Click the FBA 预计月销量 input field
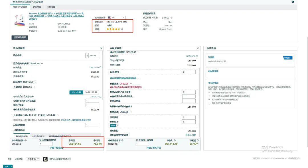This screenshot has height=168, width=308. pyautogui.click(x=92, y=105)
